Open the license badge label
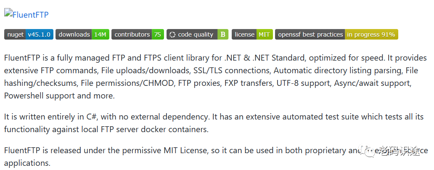Image resolution: width=434 pixels, height=170 pixels. pos(244,35)
